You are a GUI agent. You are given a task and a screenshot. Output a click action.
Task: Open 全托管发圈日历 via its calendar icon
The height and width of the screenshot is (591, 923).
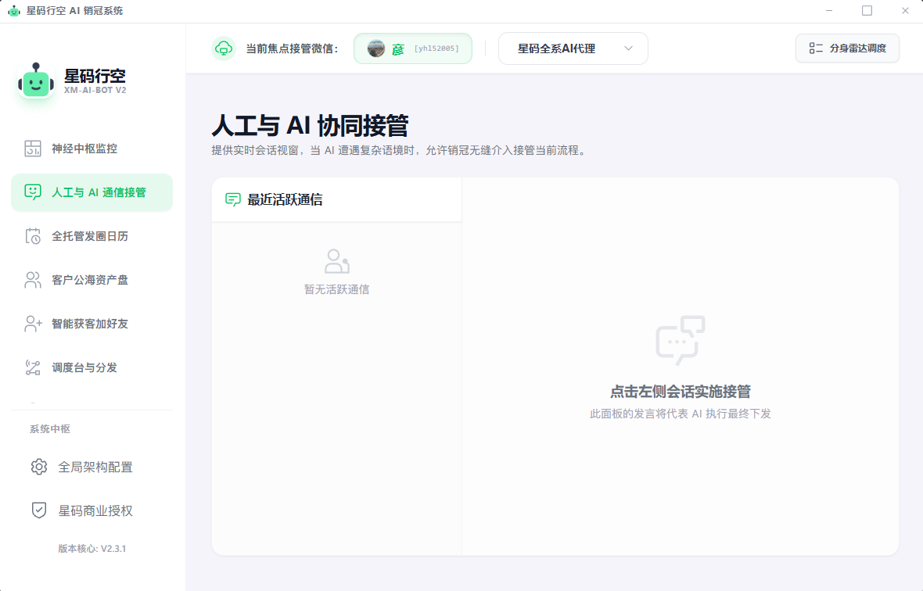pos(33,235)
